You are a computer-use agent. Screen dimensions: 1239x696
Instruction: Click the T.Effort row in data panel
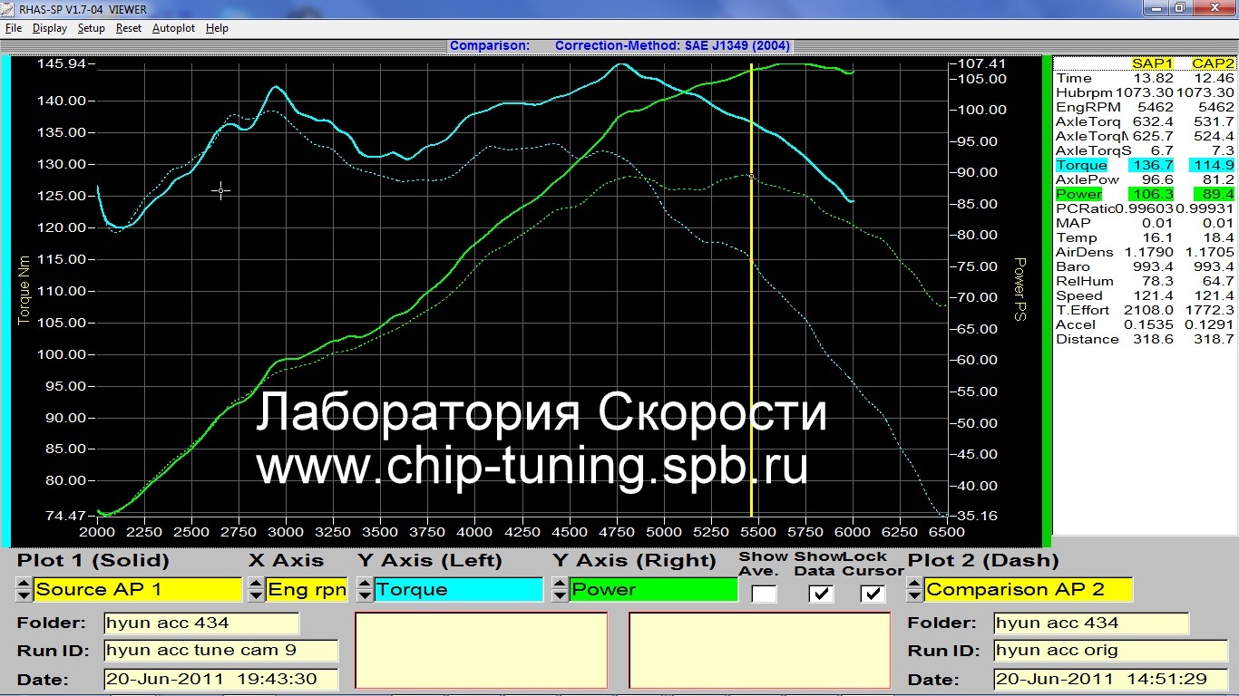click(1145, 310)
